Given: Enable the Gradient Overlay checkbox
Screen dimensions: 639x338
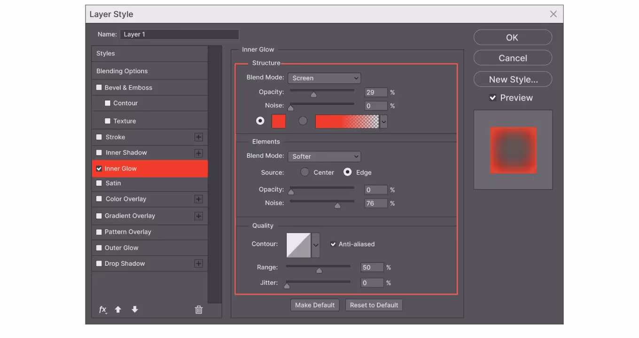Looking at the screenshot, I should pyautogui.click(x=99, y=216).
